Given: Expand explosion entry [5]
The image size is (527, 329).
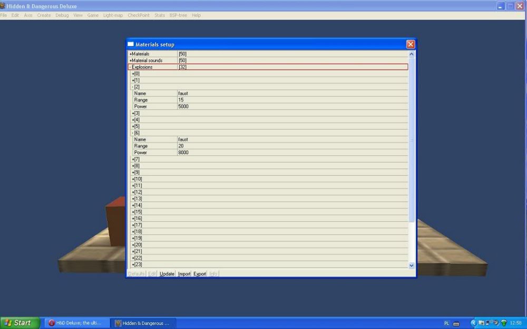Looking at the screenshot, I should click(x=133, y=126).
